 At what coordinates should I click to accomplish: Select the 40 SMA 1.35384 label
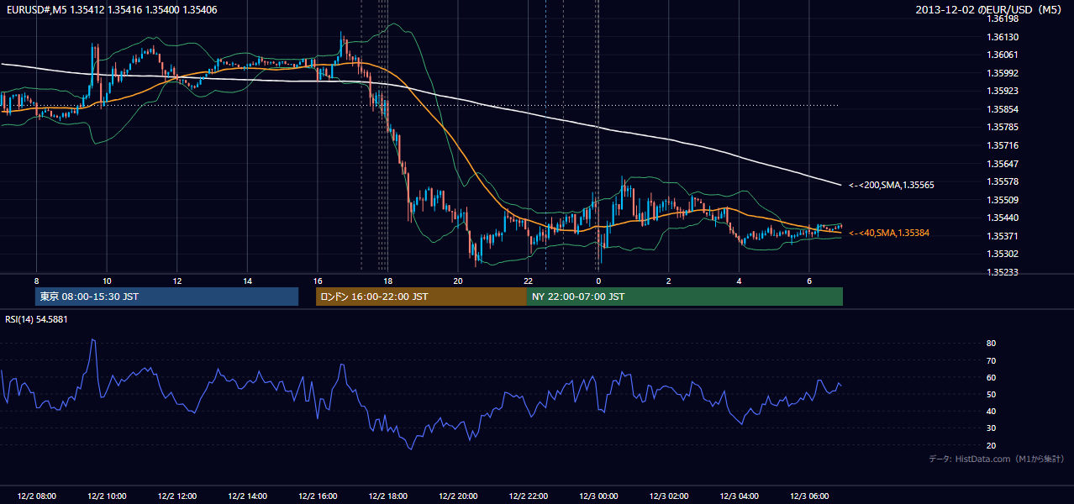891,233
